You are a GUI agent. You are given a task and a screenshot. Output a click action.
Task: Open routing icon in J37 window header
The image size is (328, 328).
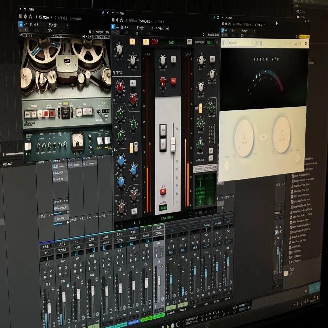pyautogui.click(x=31, y=17)
